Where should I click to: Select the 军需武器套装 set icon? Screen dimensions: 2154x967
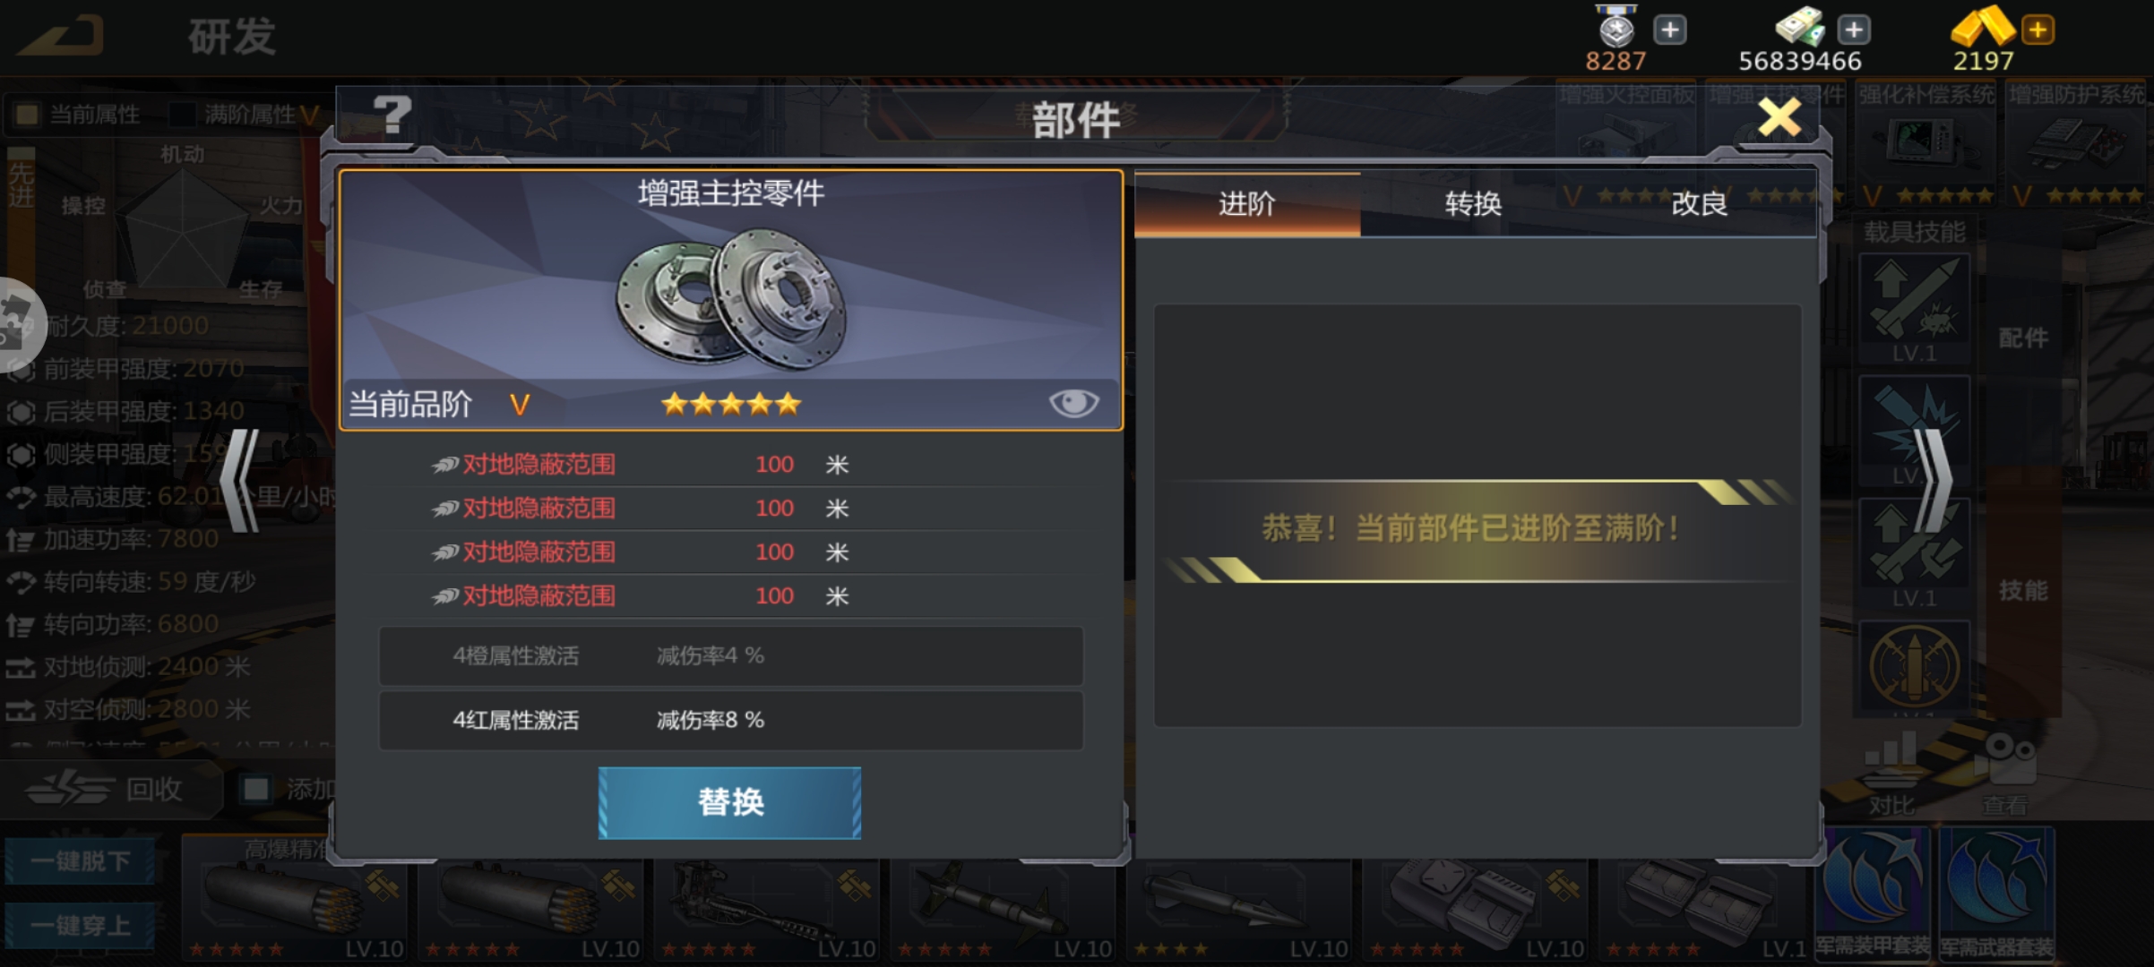[x=1996, y=892]
